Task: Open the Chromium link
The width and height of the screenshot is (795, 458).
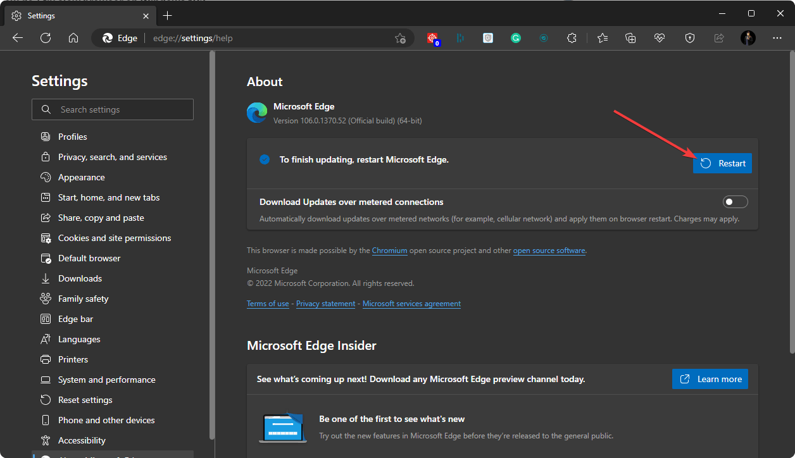Action: tap(389, 251)
